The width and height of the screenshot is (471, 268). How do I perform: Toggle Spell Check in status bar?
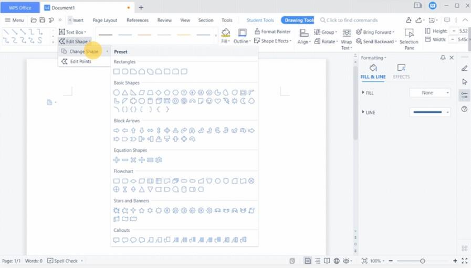click(x=63, y=261)
